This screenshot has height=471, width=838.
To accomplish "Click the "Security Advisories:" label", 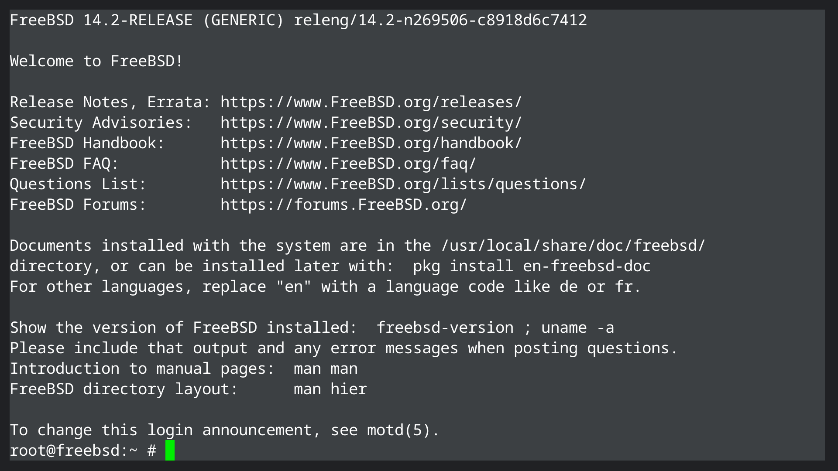I will tap(101, 123).
